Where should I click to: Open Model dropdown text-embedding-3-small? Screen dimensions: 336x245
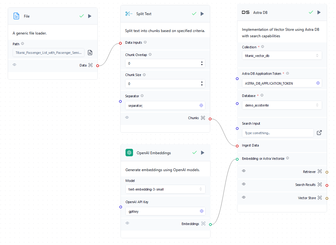pos(165,189)
